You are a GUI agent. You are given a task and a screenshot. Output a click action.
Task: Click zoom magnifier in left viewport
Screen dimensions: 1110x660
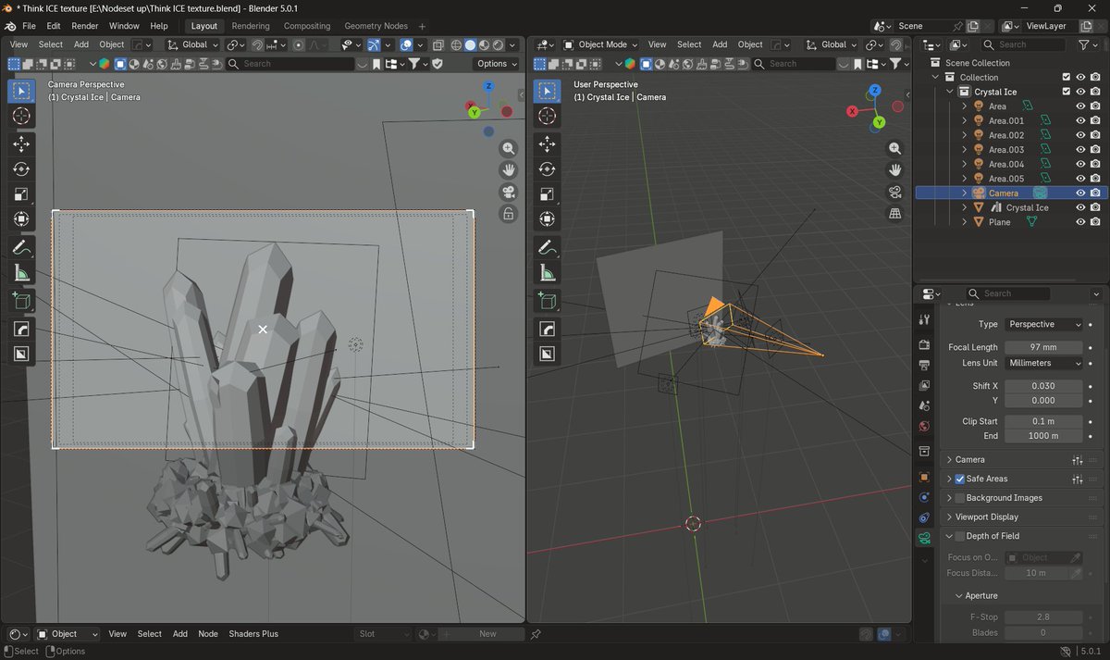tap(509, 149)
